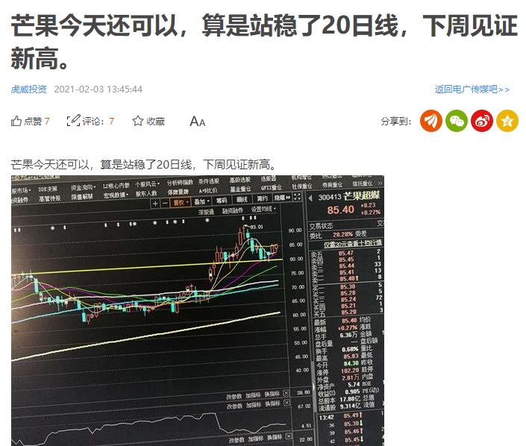Share the post to WeChat
The height and width of the screenshot is (446, 526).
coord(457,121)
